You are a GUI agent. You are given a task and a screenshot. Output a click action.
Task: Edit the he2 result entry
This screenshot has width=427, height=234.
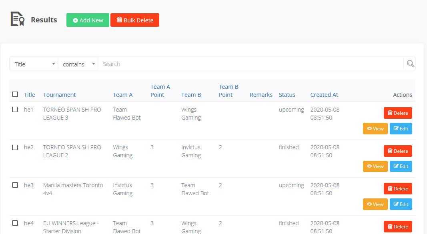coord(401,166)
